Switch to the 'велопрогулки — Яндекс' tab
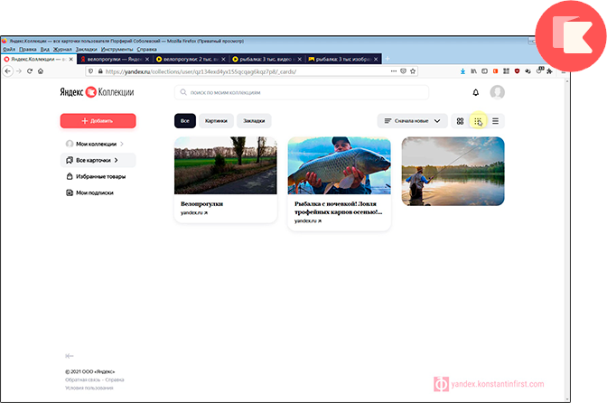The width and height of the screenshot is (607, 403). point(114,60)
